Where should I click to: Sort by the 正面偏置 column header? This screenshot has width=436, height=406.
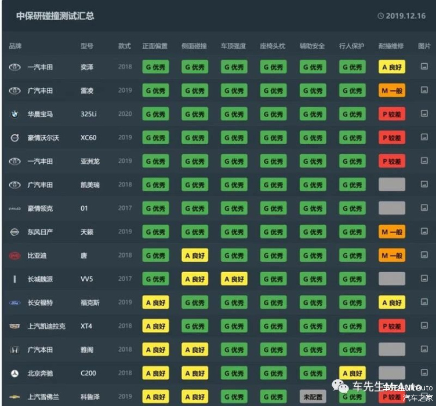tap(155, 46)
